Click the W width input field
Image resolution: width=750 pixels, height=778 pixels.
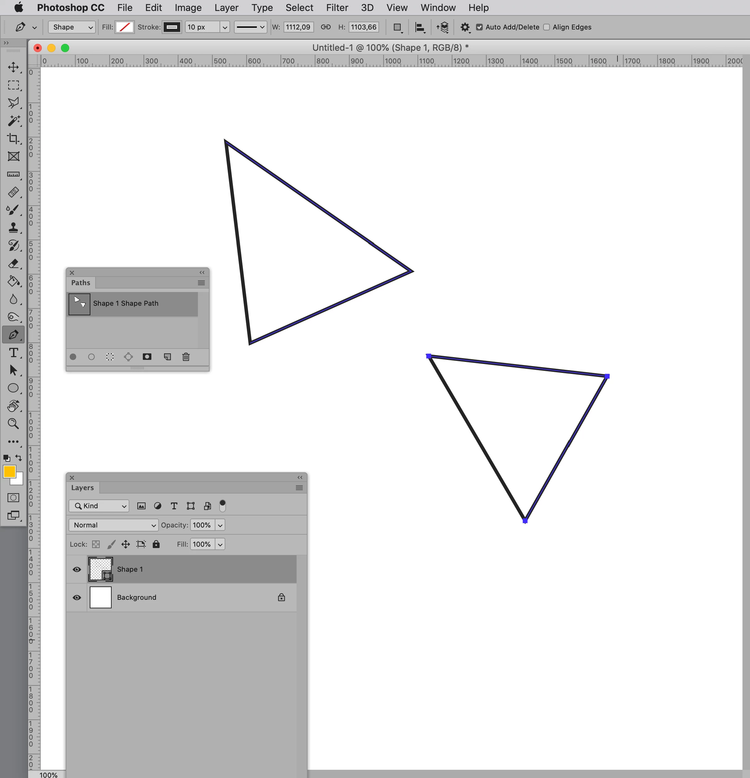tap(298, 27)
